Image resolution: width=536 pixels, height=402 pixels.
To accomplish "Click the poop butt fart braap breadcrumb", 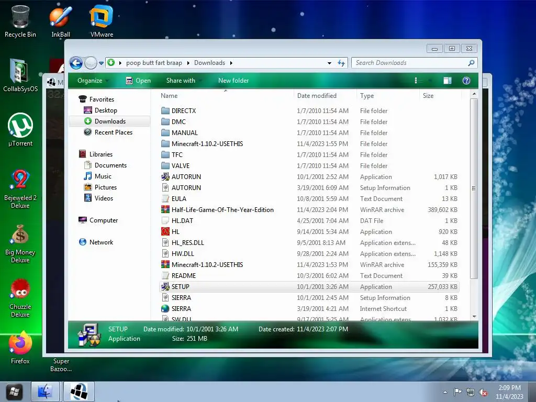I will tap(154, 63).
